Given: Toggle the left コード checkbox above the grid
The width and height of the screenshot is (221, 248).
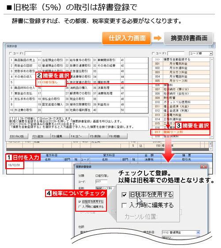Looking at the screenshot, I should [11, 54].
